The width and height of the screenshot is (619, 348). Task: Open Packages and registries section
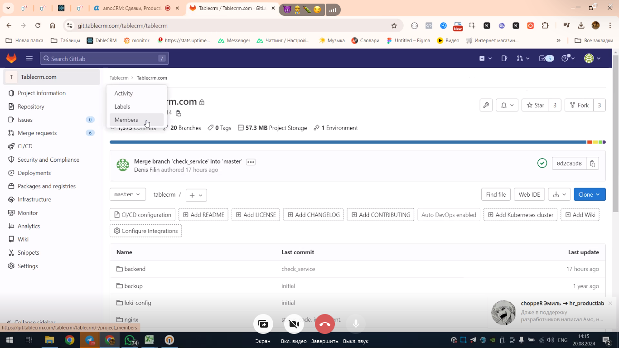pos(52,186)
